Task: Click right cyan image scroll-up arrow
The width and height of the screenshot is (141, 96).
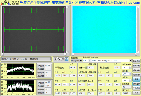Action: [138, 7]
